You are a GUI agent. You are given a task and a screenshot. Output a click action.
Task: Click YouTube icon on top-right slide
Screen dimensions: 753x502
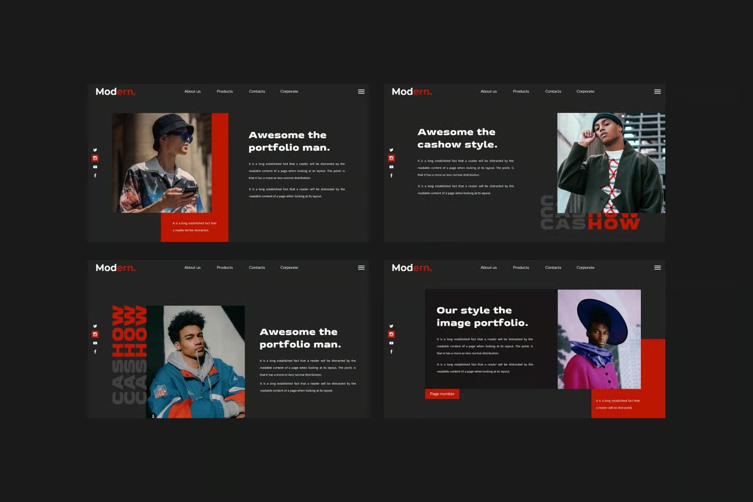[x=391, y=167]
